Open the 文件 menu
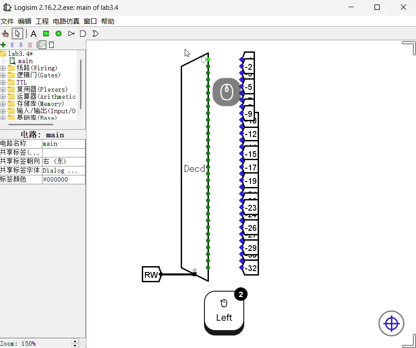 [x=7, y=21]
